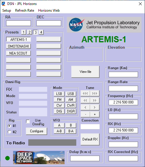The height and width of the screenshot is (167, 145).
Task: Select the NEA SCOUT preset
Action: click(19, 53)
